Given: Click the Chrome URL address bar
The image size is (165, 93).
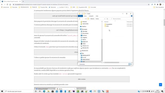Looking at the screenshot, I should (x=80, y=5).
